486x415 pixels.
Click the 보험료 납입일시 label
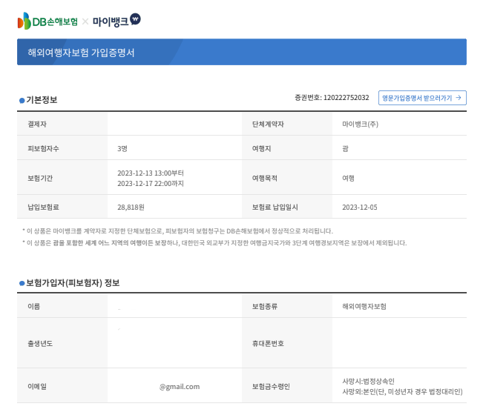[275, 207]
